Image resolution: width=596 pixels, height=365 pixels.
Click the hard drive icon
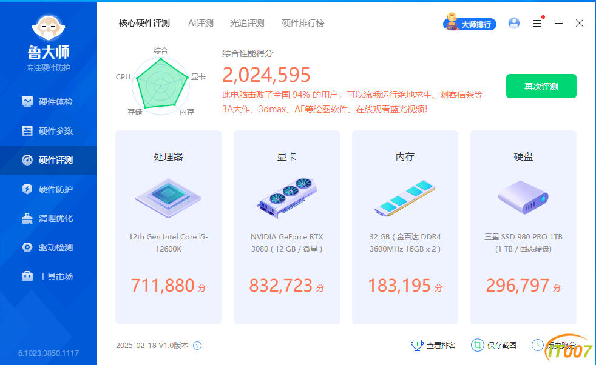[523, 197]
